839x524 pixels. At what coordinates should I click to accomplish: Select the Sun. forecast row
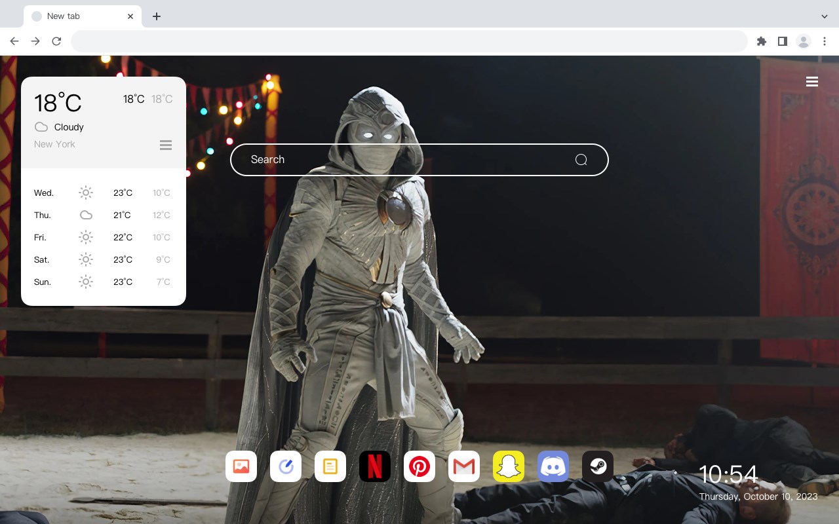(103, 282)
